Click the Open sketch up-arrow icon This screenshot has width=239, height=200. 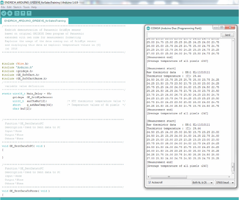[23, 13]
